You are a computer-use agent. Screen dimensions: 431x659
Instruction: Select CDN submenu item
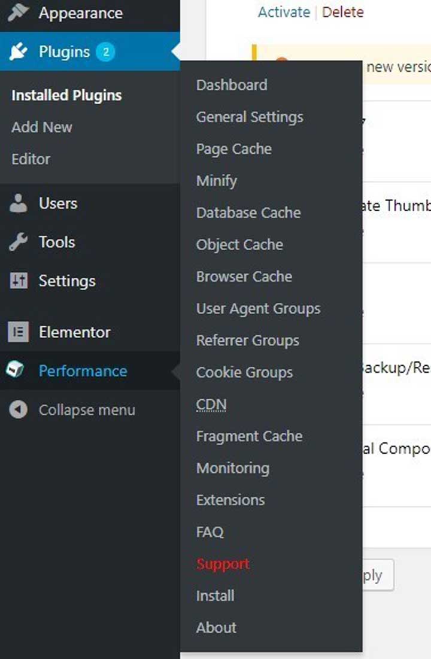pyautogui.click(x=211, y=404)
